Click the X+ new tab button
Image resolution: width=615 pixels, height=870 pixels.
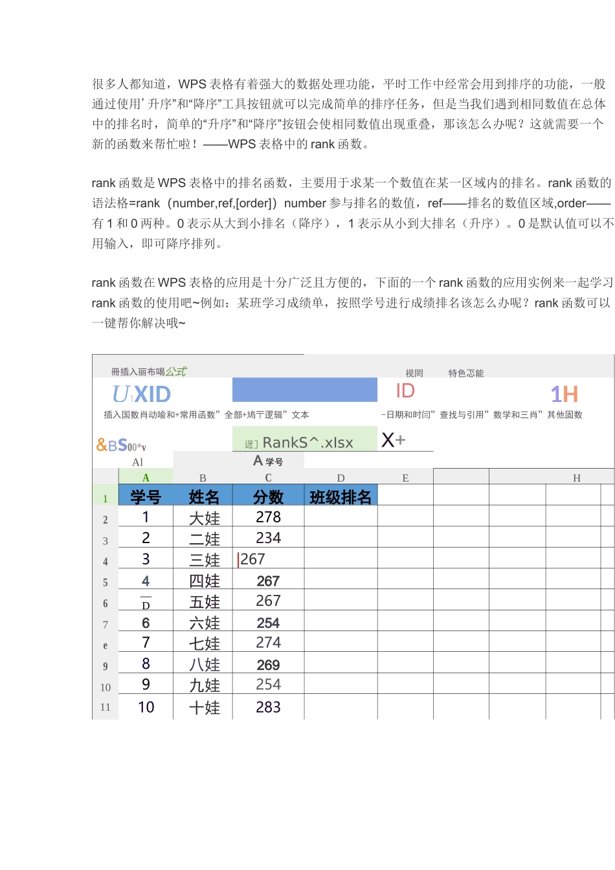[x=393, y=440]
